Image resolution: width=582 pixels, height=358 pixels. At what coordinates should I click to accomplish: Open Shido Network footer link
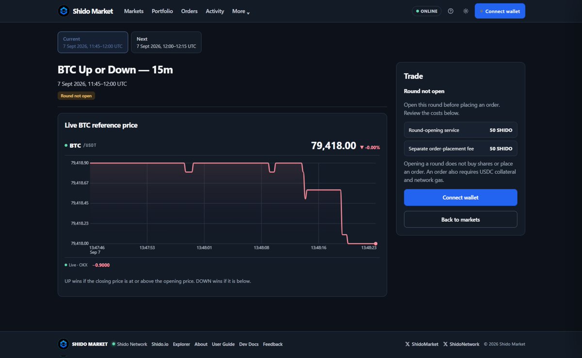coord(129,344)
